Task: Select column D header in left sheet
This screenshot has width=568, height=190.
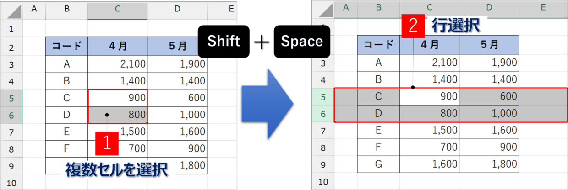Action: 177,9
